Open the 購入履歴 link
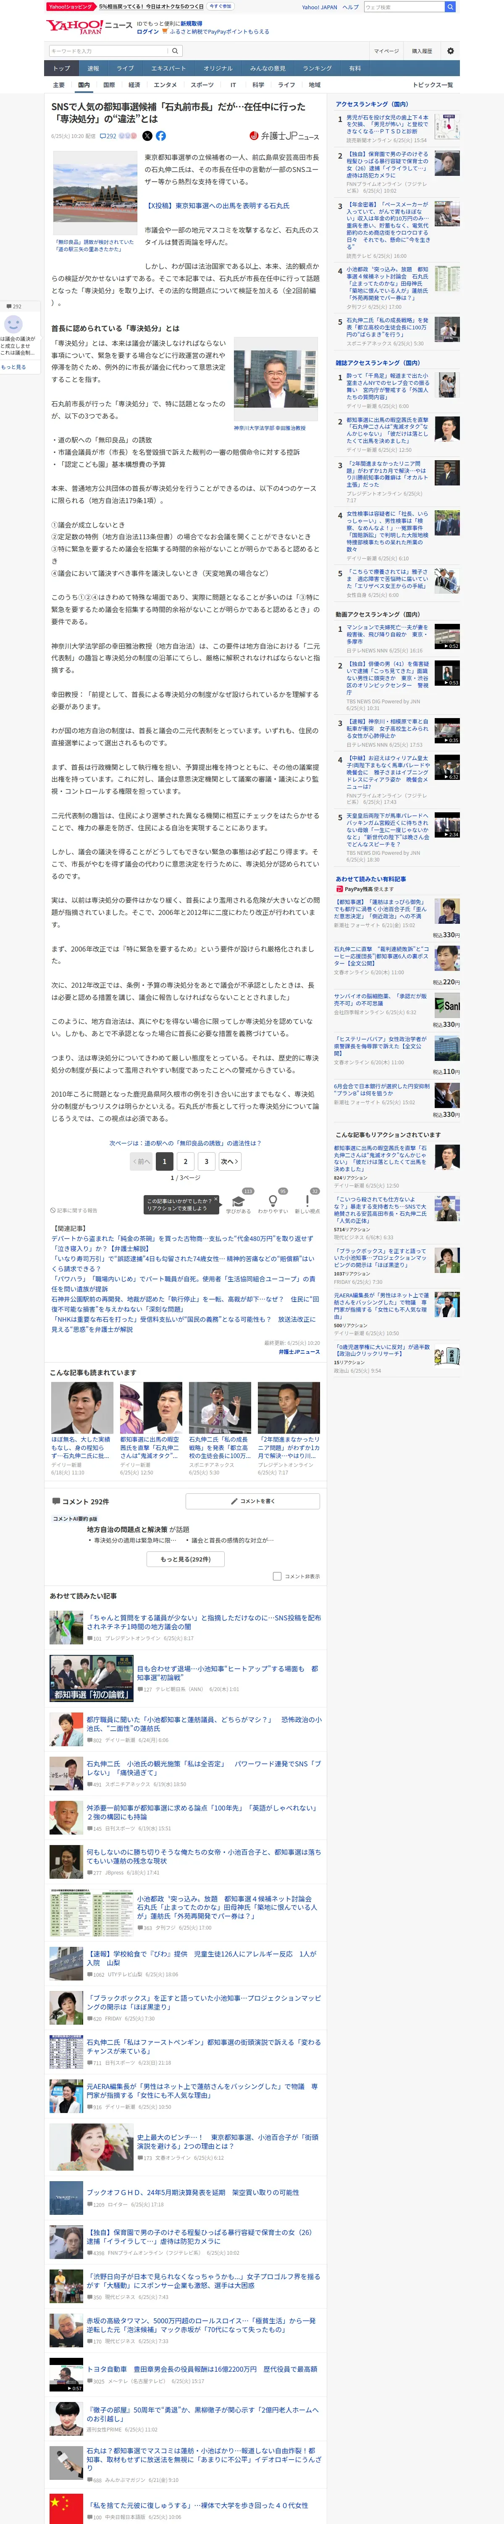The image size is (504, 2524). pyautogui.click(x=422, y=51)
